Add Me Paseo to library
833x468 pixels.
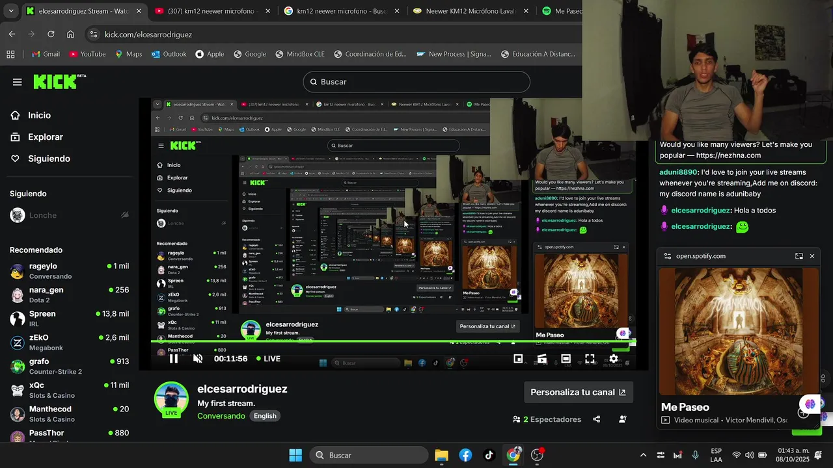click(x=804, y=413)
